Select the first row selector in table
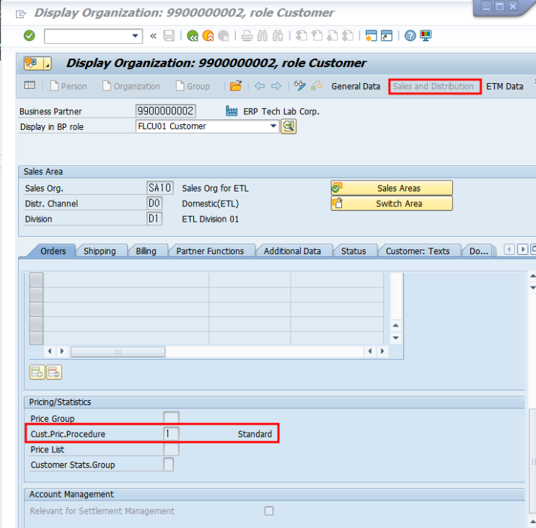536x528 pixels. [x=36, y=280]
